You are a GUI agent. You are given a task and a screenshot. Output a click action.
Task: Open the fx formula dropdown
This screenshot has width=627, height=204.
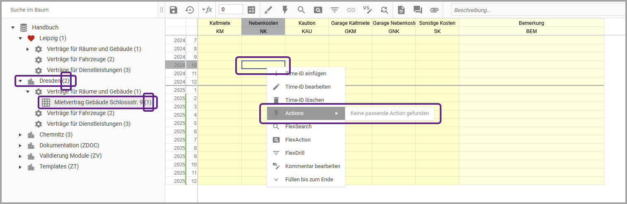tap(207, 10)
